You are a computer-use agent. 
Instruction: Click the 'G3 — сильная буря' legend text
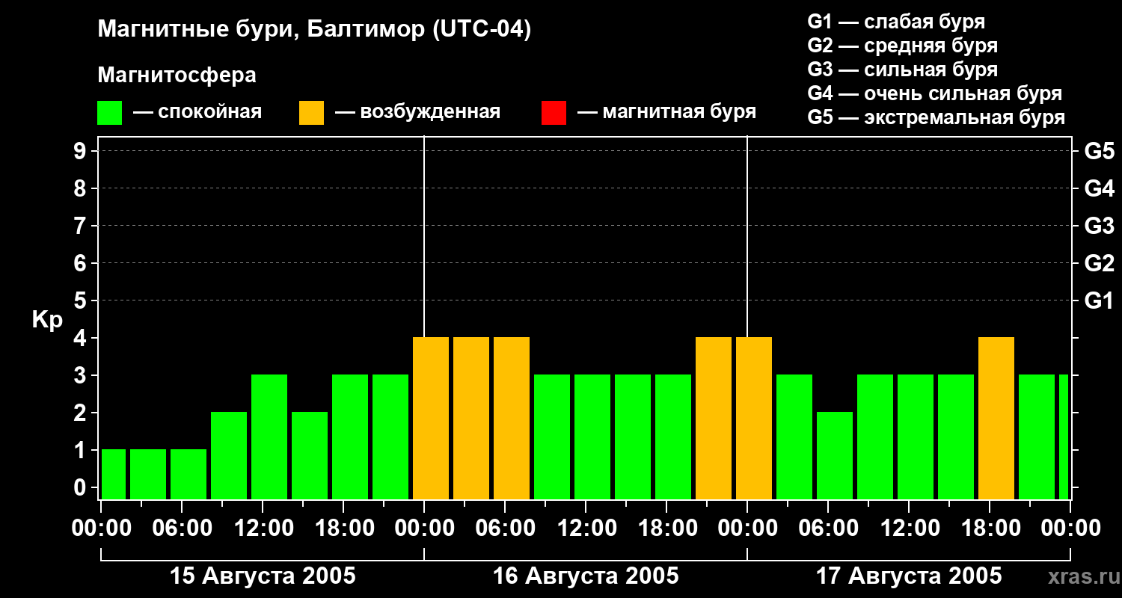(x=902, y=70)
